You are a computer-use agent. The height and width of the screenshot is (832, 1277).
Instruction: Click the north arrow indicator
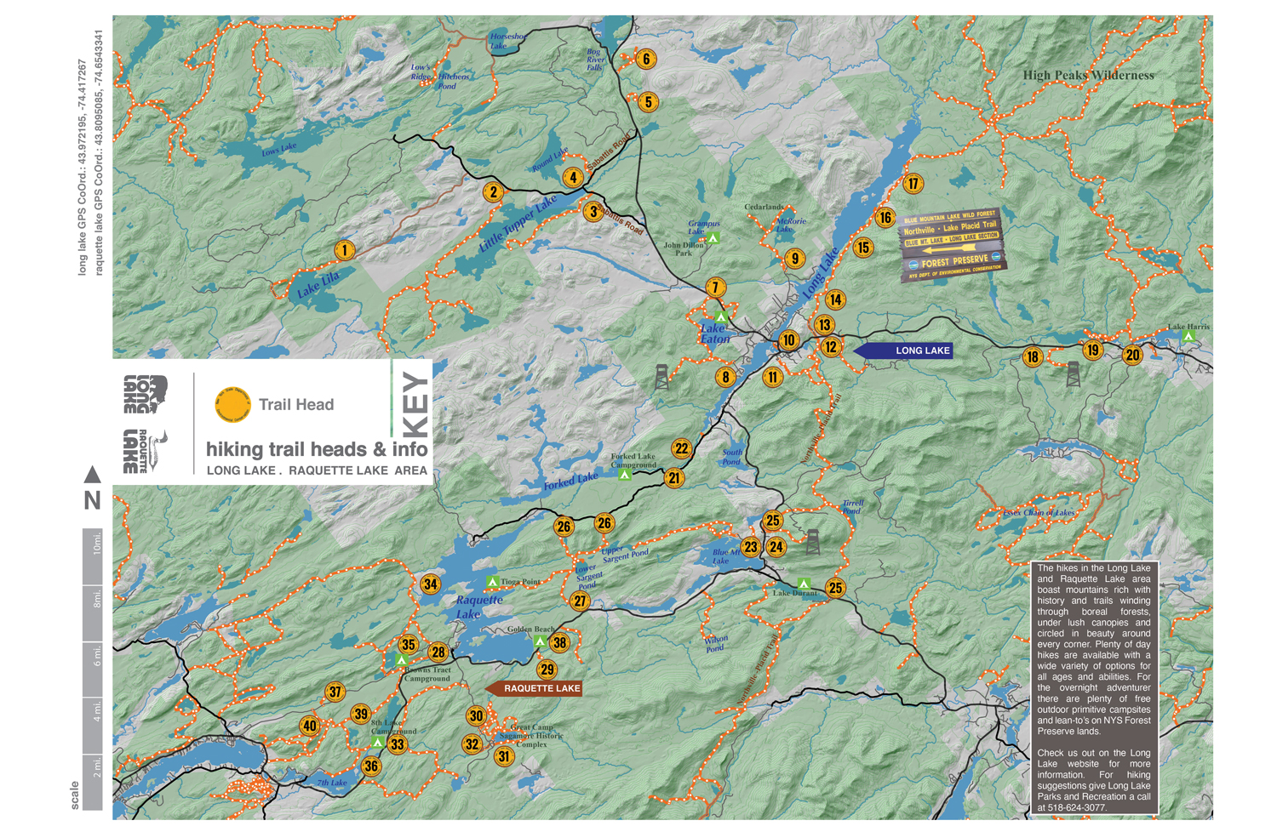[x=92, y=475]
